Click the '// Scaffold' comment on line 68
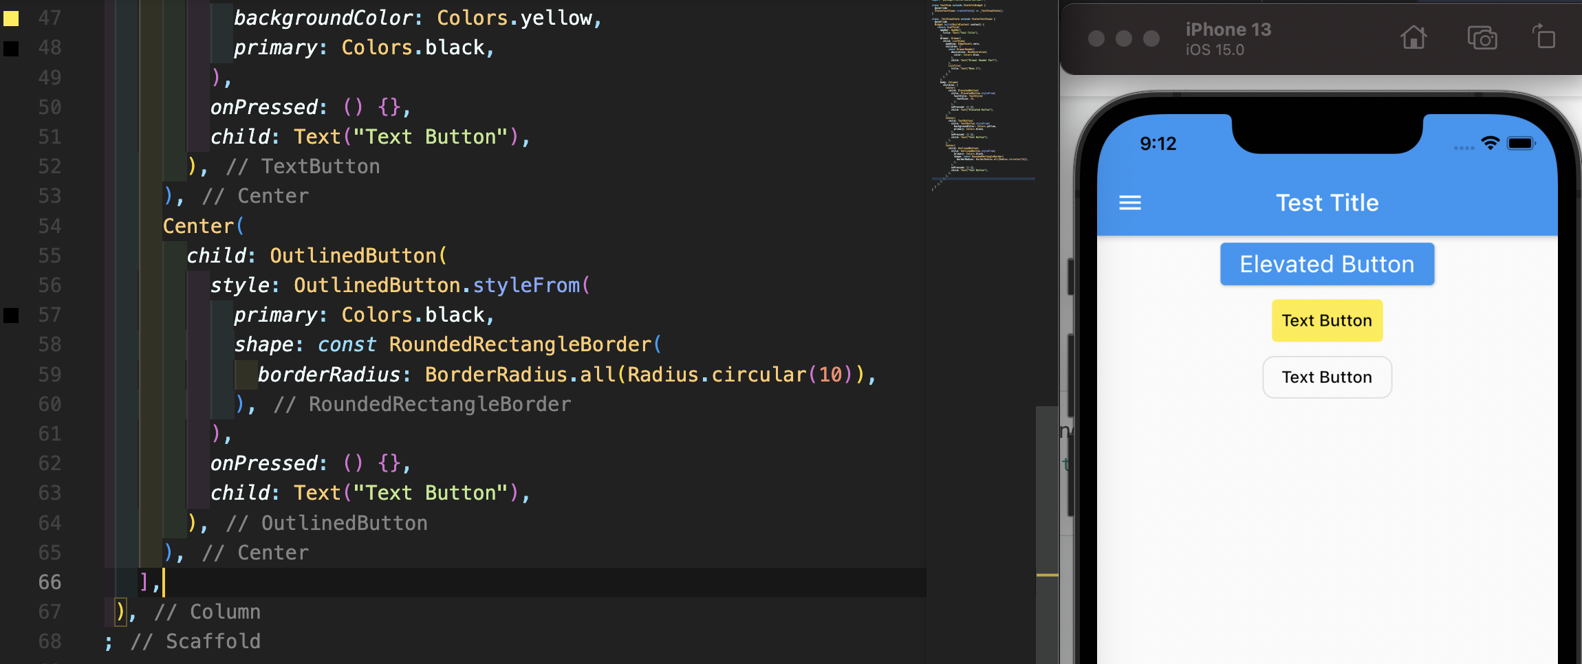The image size is (1582, 664). tap(195, 641)
